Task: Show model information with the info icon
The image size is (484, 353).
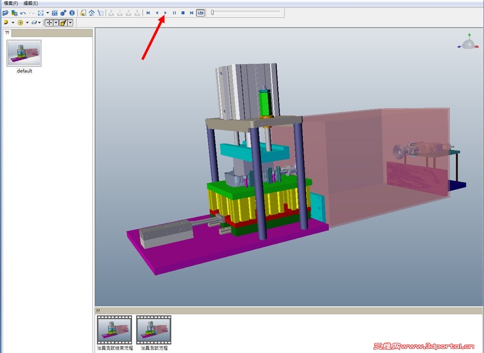Action: tap(72, 13)
